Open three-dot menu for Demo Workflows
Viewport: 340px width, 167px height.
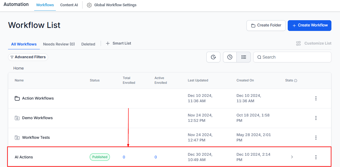(x=316, y=118)
